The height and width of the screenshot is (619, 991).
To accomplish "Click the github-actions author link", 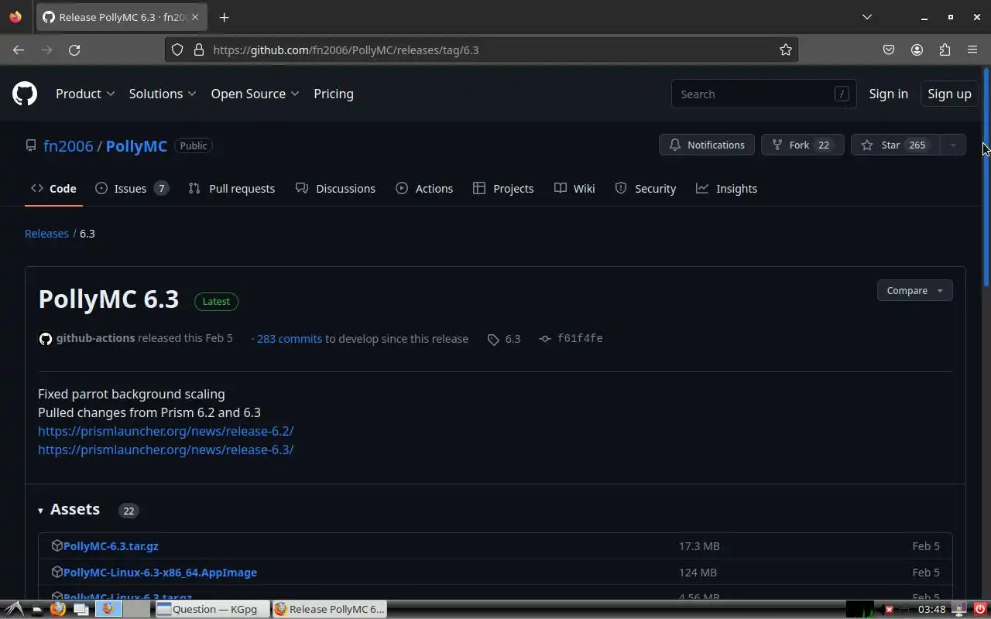I will point(95,338).
